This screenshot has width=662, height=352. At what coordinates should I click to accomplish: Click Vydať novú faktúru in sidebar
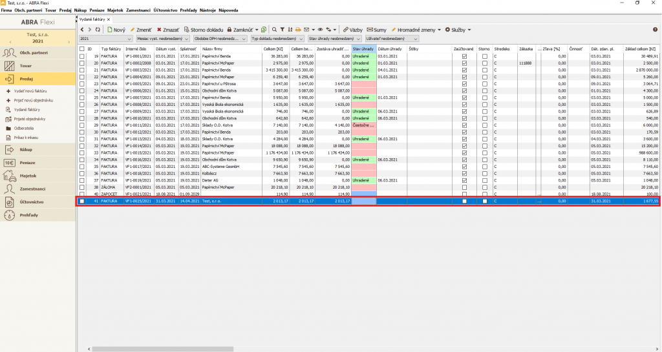pos(30,91)
